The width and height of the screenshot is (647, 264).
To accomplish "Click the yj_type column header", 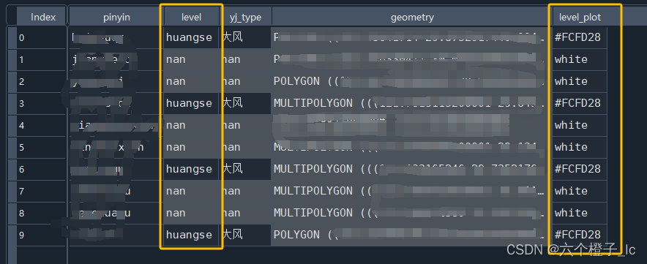I will pos(245,17).
